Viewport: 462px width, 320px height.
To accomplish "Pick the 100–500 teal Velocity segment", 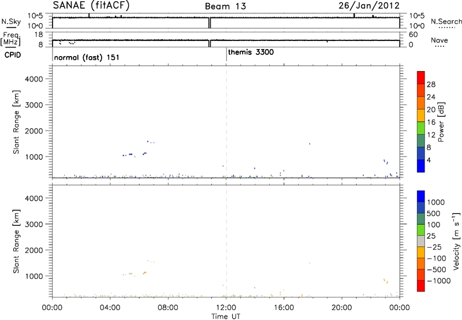I will pyautogui.click(x=421, y=219).
